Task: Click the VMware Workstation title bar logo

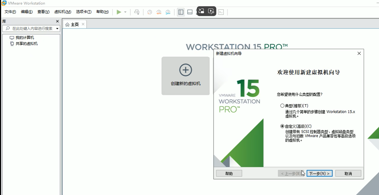Action: point(4,3)
